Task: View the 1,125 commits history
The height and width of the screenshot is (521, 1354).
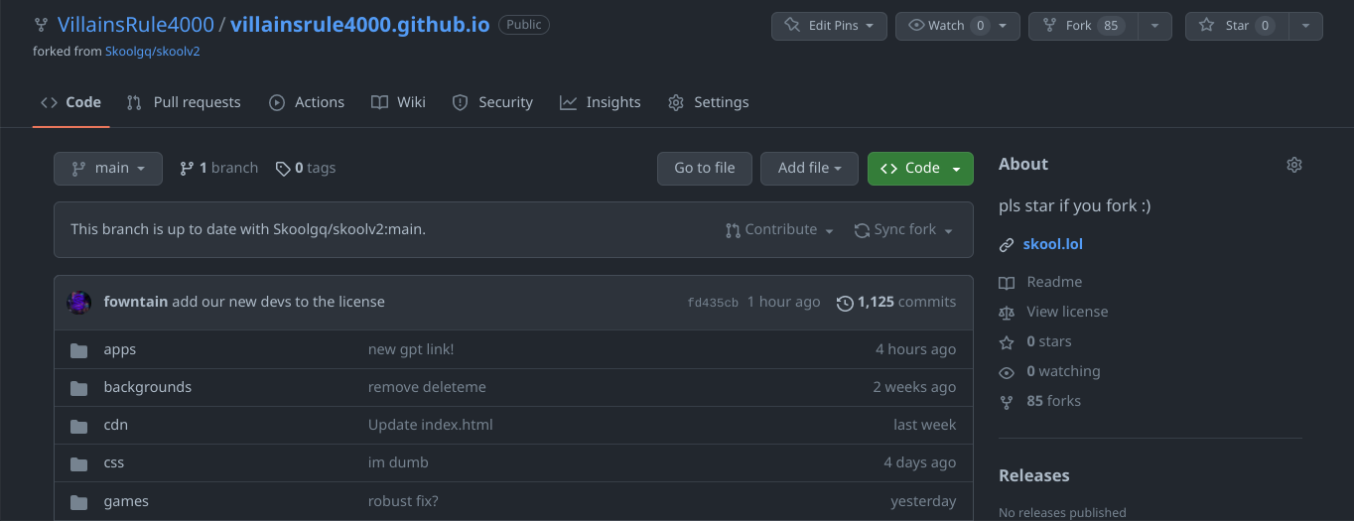Action: coord(896,302)
